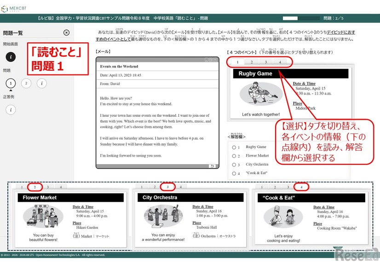Choose answer 4 "Cook & Eat"
Screen dimensions: 380x262
234,173
